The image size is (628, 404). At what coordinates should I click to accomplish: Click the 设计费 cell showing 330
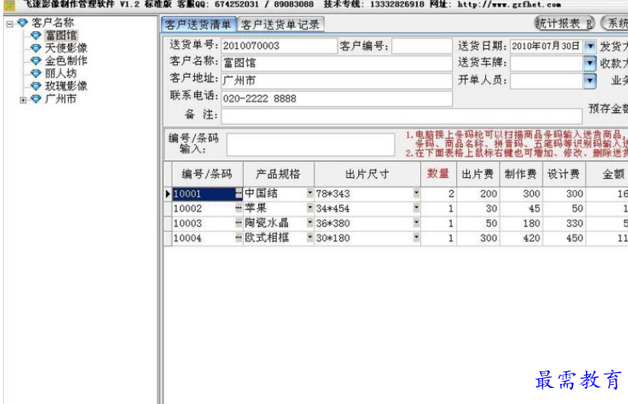point(564,224)
